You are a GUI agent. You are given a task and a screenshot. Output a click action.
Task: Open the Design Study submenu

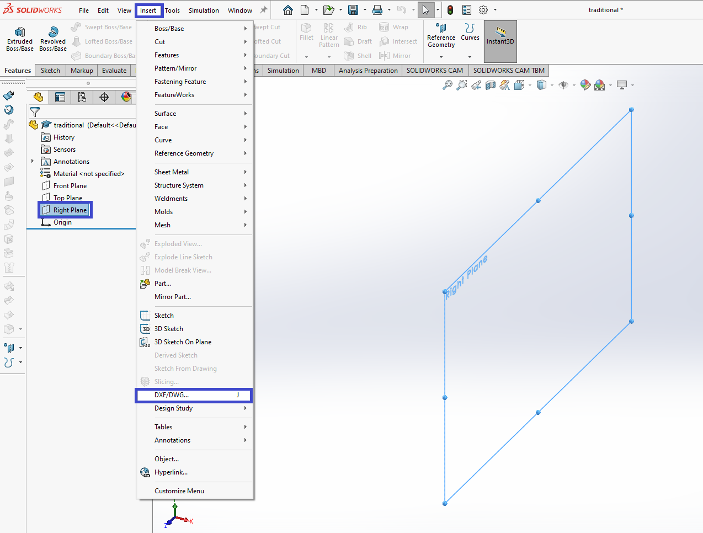pyautogui.click(x=195, y=408)
